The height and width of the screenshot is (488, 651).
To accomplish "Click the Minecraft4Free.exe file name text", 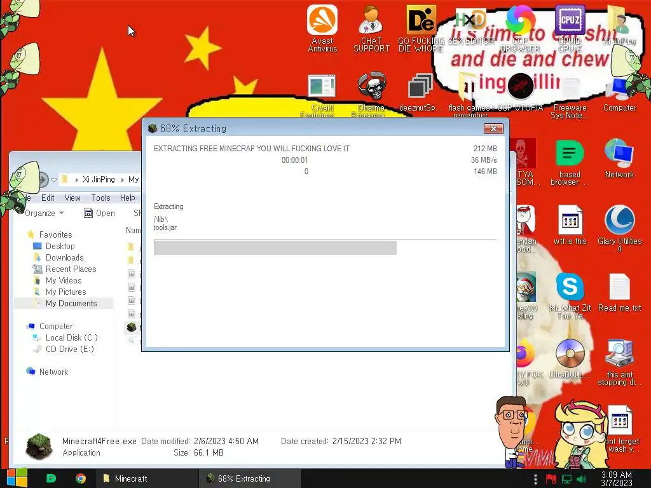I will (x=99, y=441).
